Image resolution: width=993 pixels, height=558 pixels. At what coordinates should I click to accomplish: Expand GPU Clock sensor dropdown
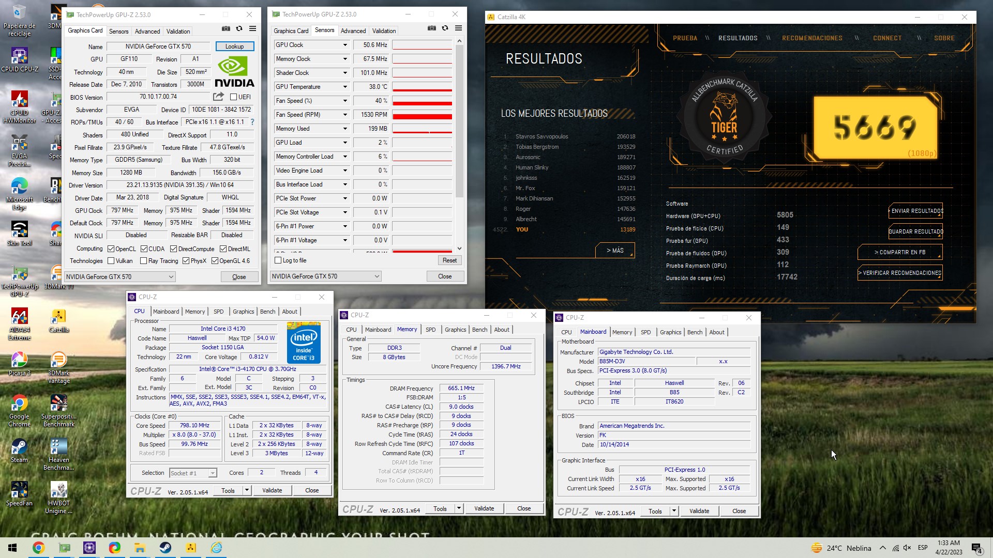click(x=345, y=45)
